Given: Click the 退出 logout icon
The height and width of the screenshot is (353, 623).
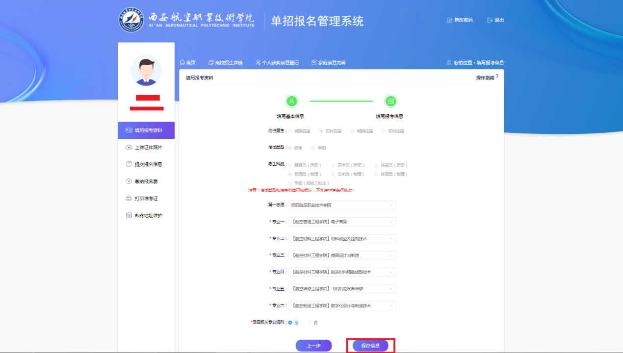Looking at the screenshot, I should coord(490,20).
